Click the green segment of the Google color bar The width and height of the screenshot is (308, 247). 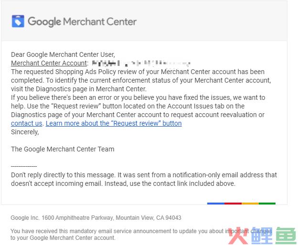click(x=267, y=204)
